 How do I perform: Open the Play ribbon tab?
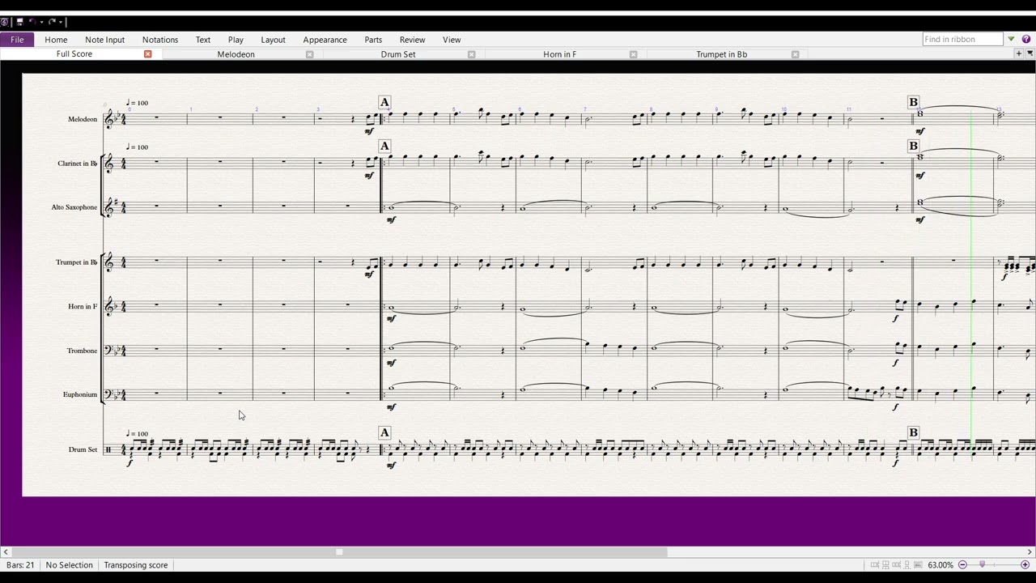click(x=236, y=40)
